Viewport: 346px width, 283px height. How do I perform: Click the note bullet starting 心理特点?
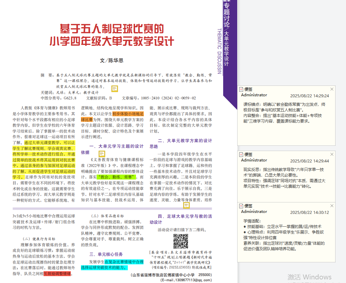point(283,235)
